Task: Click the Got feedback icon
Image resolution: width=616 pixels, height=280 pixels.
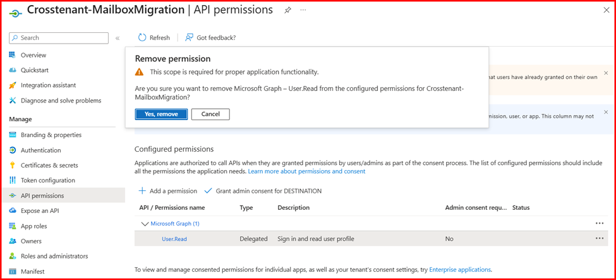Action: pos(189,38)
